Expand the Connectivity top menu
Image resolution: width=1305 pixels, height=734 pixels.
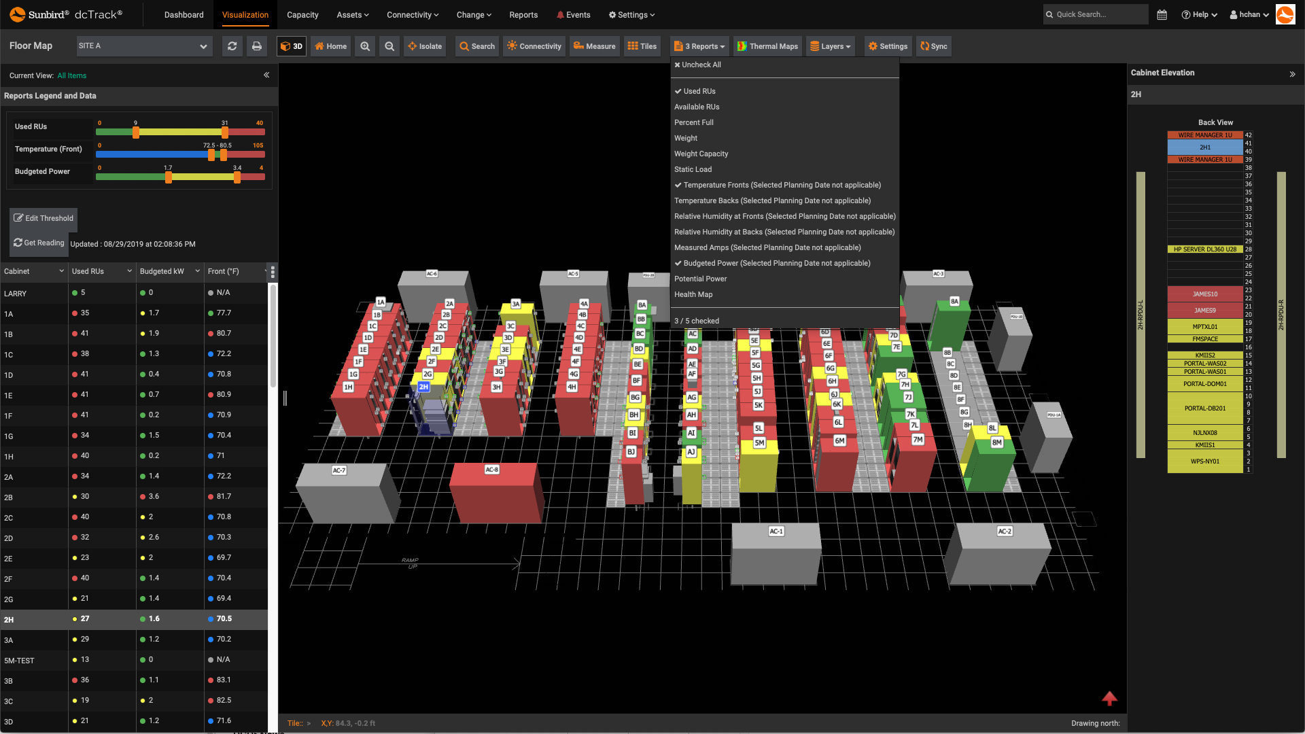pos(413,15)
